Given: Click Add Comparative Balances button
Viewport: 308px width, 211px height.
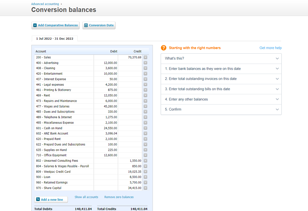Looking at the screenshot, I should (x=55, y=25).
